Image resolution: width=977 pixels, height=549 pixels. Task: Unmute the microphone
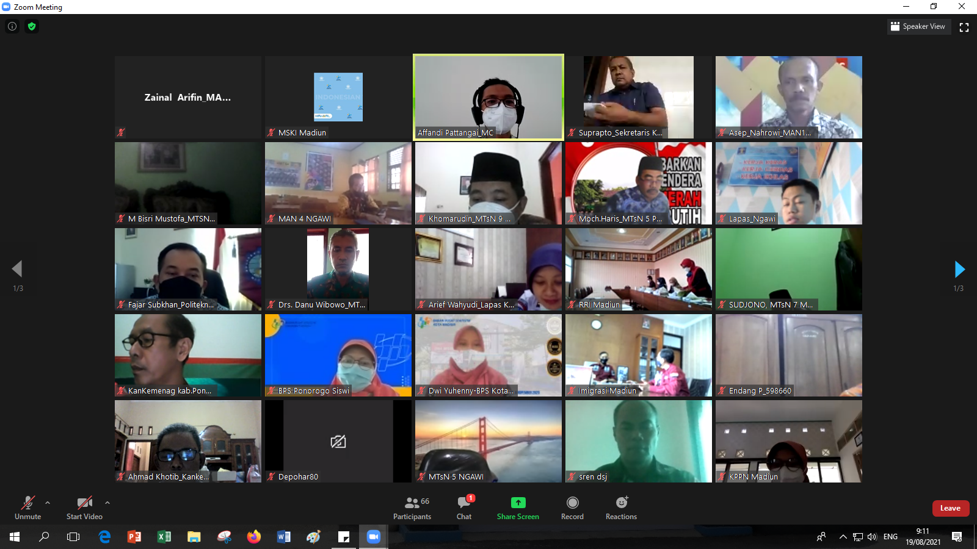27,508
